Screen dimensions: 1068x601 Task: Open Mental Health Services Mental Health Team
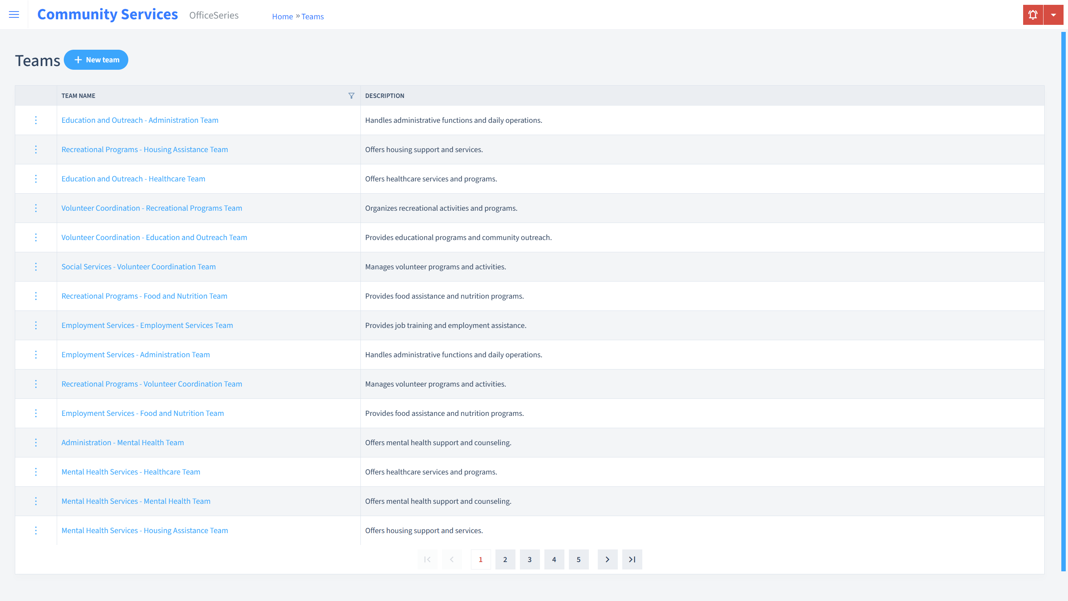click(x=136, y=500)
